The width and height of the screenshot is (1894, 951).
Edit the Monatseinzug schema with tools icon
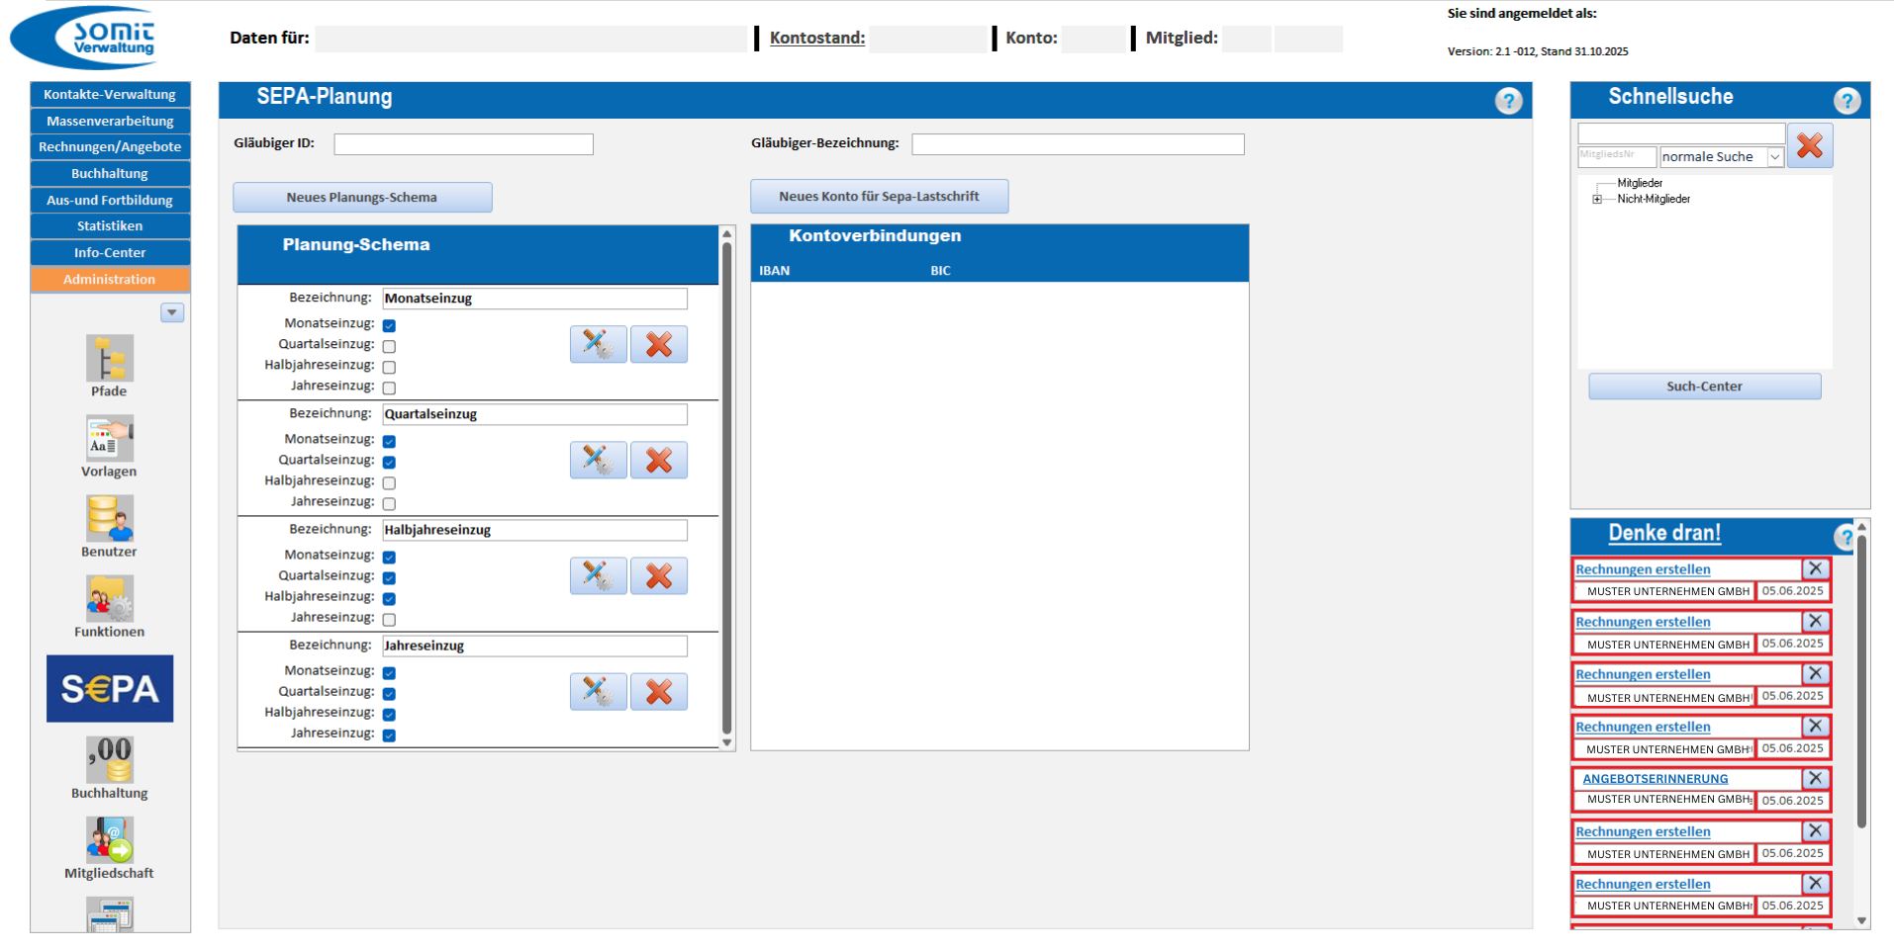(x=598, y=344)
